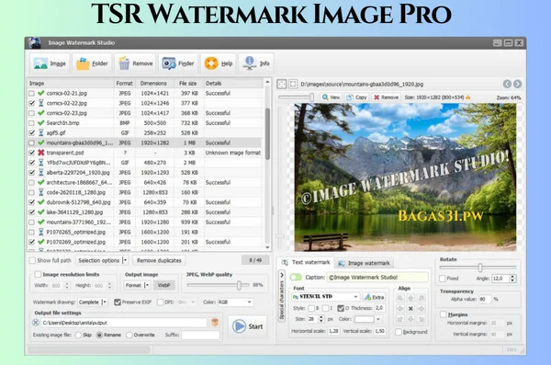
Task: Click the fit-to-window preview icon
Action: 282,84
